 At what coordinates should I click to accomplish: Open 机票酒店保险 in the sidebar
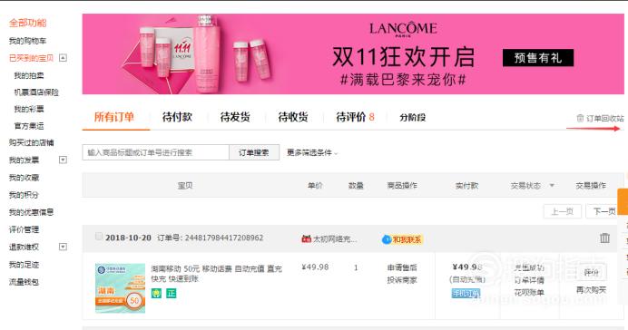click(36, 92)
